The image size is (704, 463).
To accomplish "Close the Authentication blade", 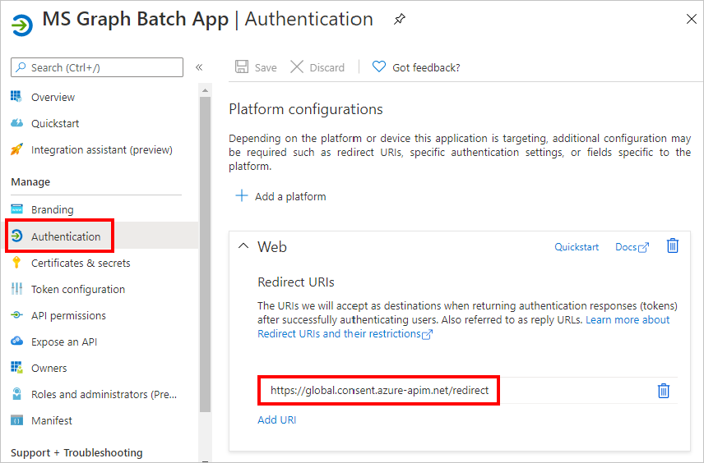I will tap(691, 19).
